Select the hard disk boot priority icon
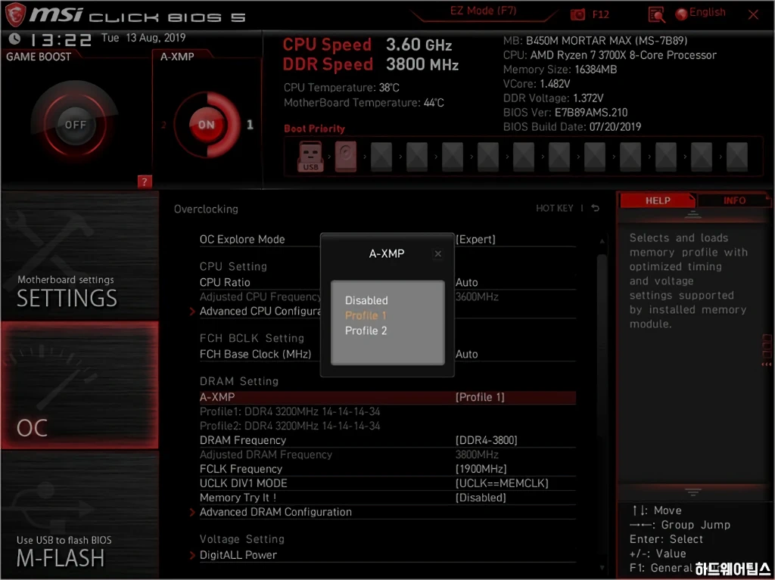The width and height of the screenshot is (775, 580). point(345,157)
